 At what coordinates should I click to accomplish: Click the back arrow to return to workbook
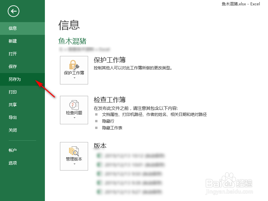pyautogui.click(x=13, y=11)
